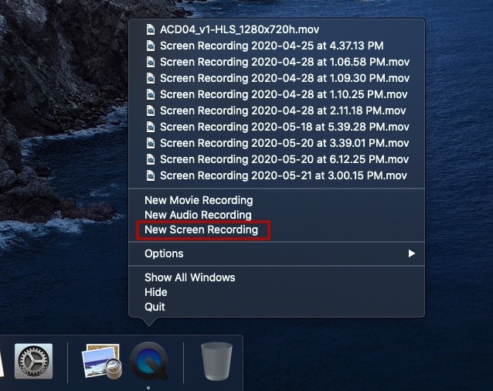This screenshot has width=493, height=391.
Task: Open Screen Recording 2020-05-18 at 5.39.28 PM.mov
Action: [x=284, y=127]
